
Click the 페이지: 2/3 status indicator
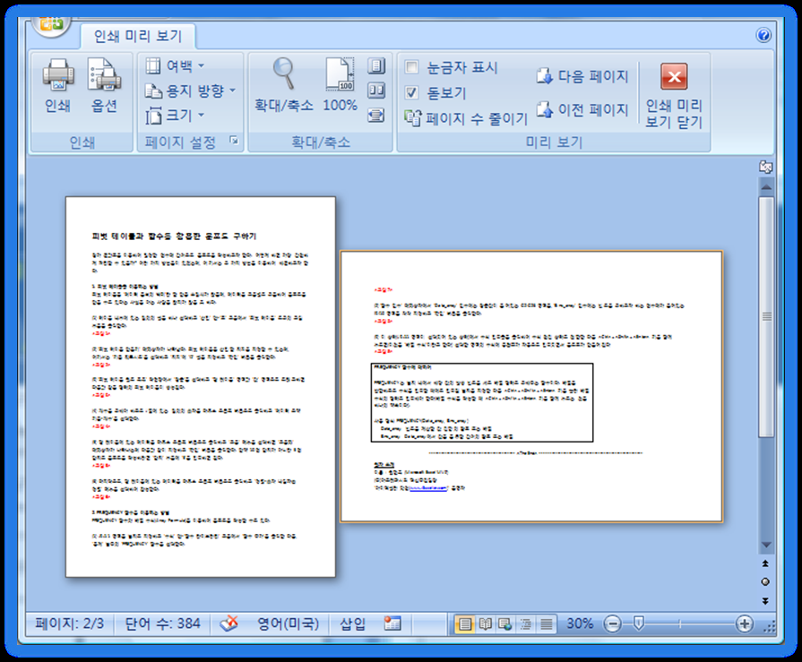pyautogui.click(x=69, y=623)
